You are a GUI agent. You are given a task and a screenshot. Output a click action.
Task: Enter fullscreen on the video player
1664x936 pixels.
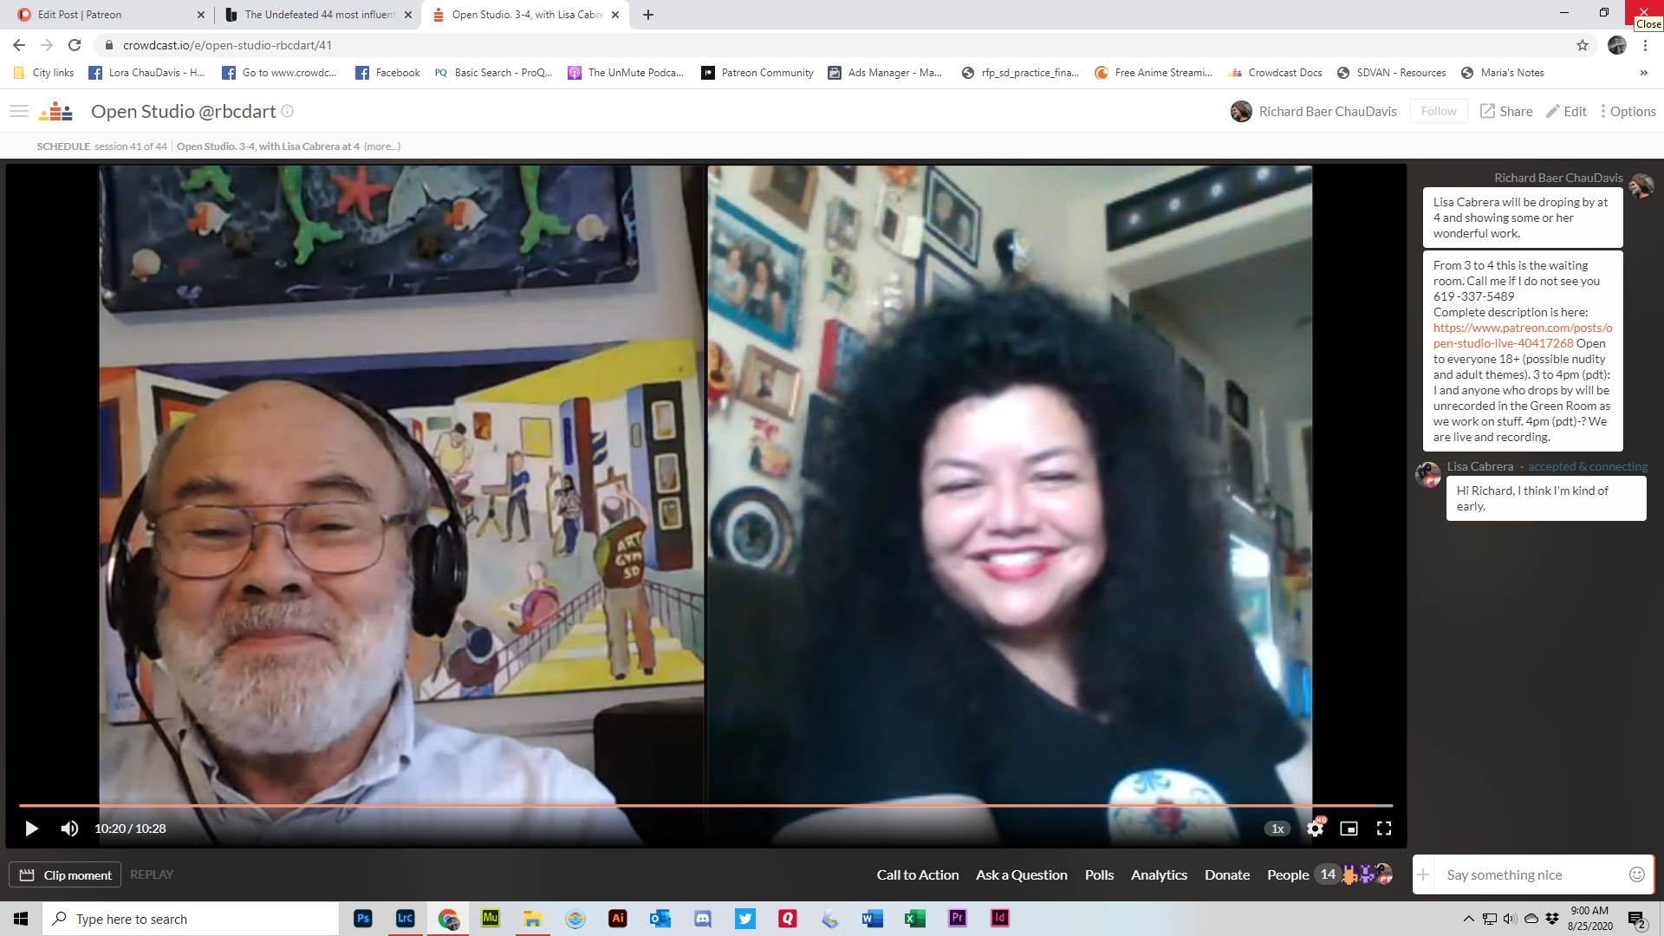coord(1384,829)
